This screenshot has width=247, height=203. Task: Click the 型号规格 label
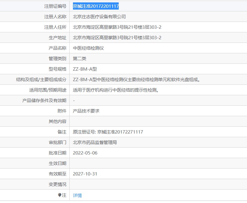point(57,69)
